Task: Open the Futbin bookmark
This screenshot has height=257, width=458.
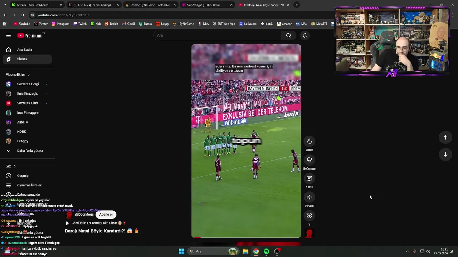Action: pyautogui.click(x=145, y=24)
